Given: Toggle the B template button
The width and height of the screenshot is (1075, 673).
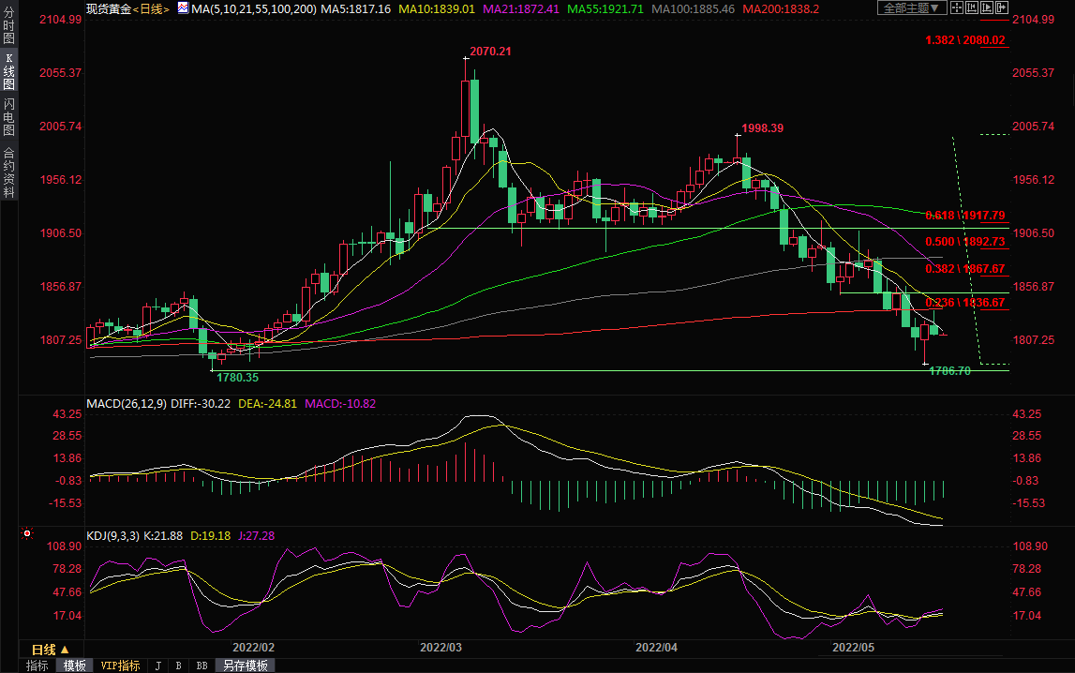Looking at the screenshot, I should (178, 666).
